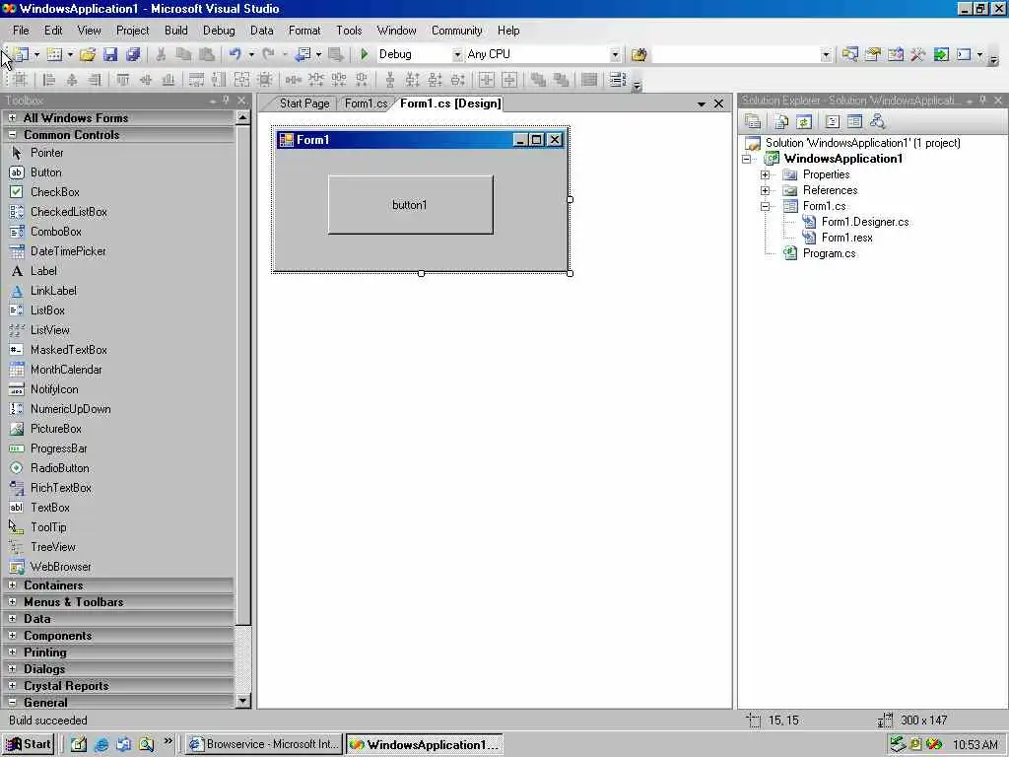The width and height of the screenshot is (1009, 757).
Task: Select Program.cs in Solution Explorer
Action: 829,253
